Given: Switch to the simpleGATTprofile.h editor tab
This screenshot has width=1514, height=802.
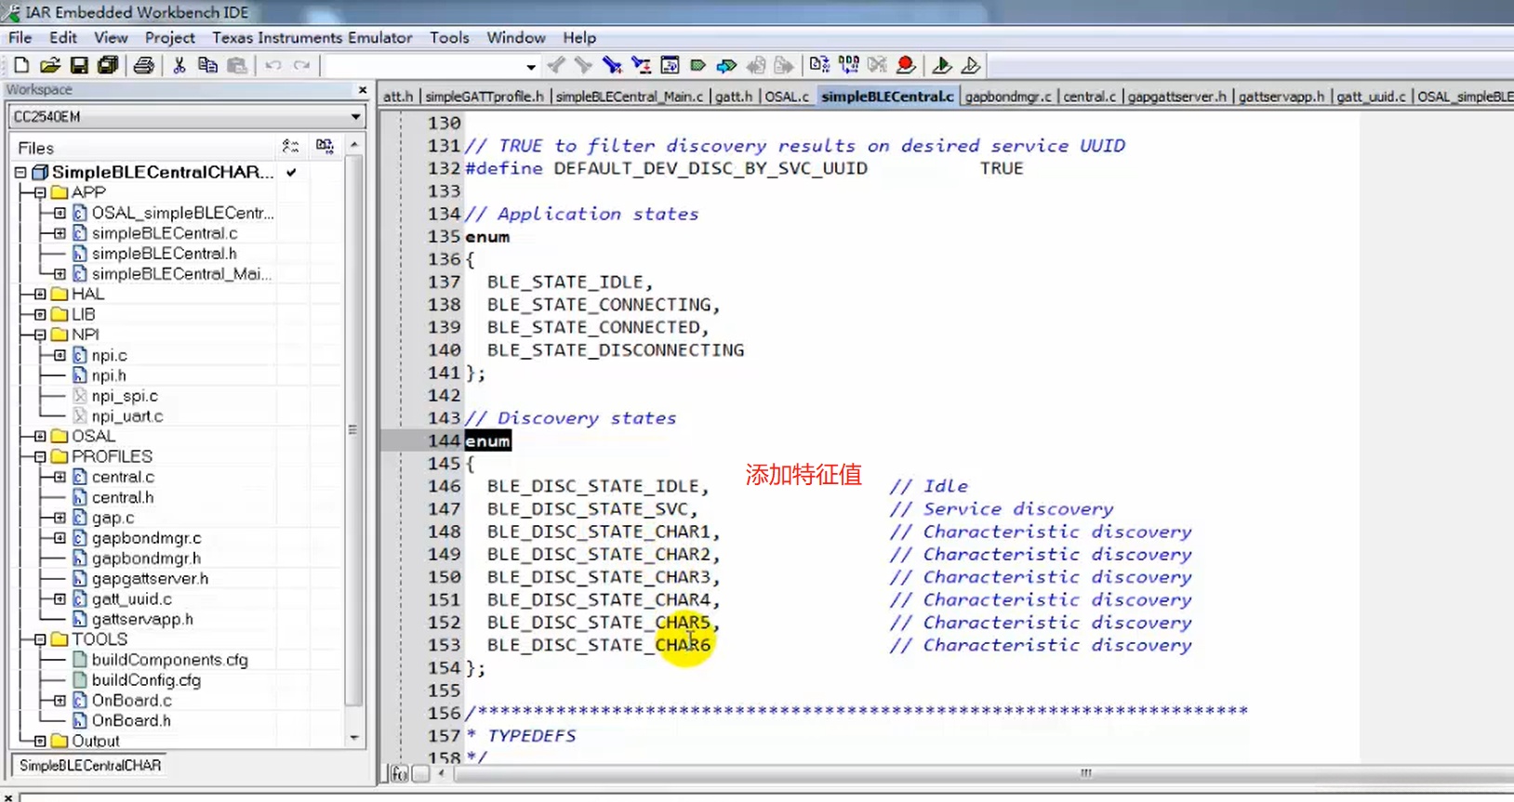Looking at the screenshot, I should pos(484,97).
